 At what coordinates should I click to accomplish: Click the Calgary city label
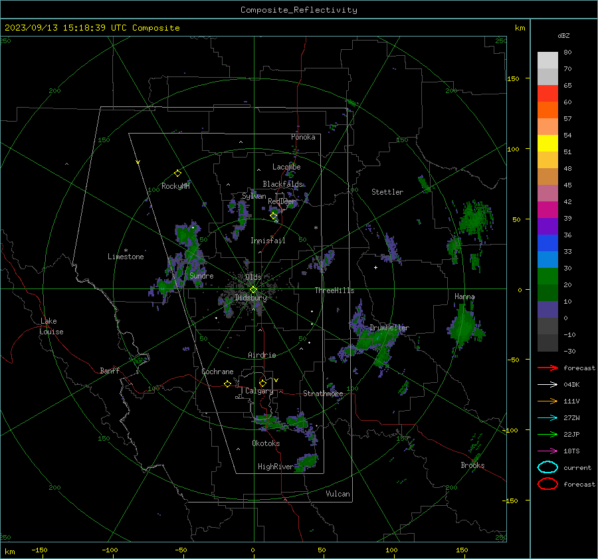point(259,391)
